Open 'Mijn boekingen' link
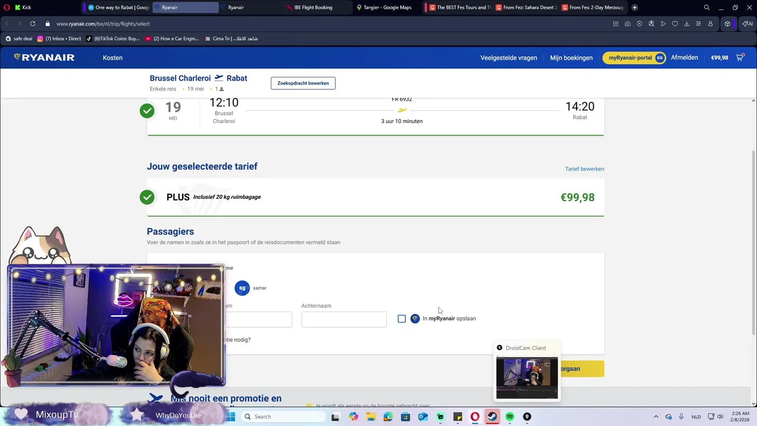The height and width of the screenshot is (426, 757). click(x=571, y=58)
